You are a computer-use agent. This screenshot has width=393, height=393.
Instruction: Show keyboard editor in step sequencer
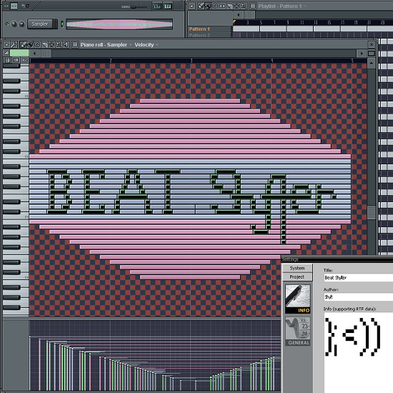168,6
